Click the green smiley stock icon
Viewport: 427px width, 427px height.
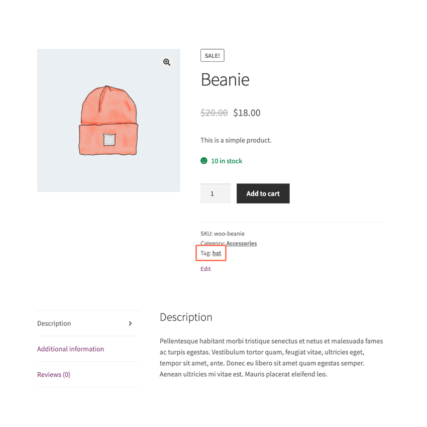tap(203, 161)
